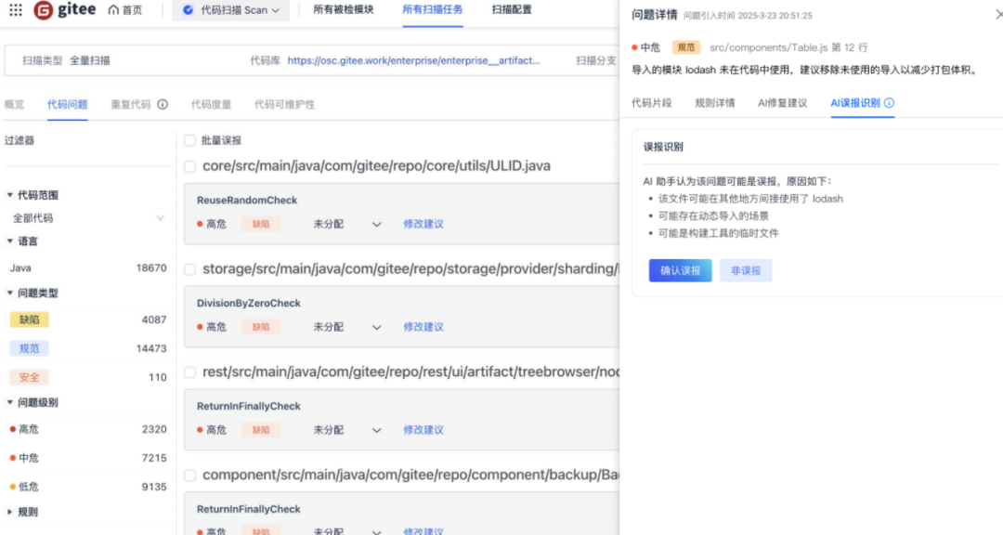Click the 确认误报 button
Screen dimensions: 1003x535
pyautogui.click(x=680, y=270)
